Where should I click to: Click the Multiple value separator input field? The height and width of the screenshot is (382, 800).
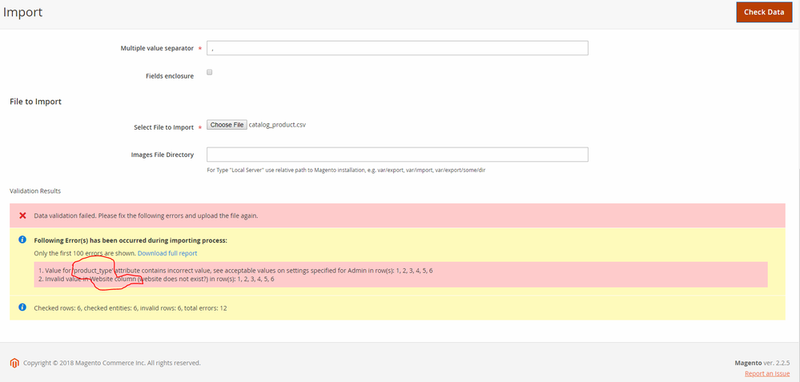[x=397, y=48]
